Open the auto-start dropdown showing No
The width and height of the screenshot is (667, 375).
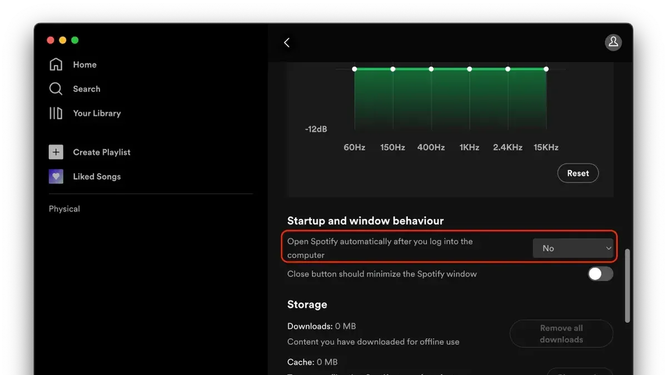click(573, 248)
